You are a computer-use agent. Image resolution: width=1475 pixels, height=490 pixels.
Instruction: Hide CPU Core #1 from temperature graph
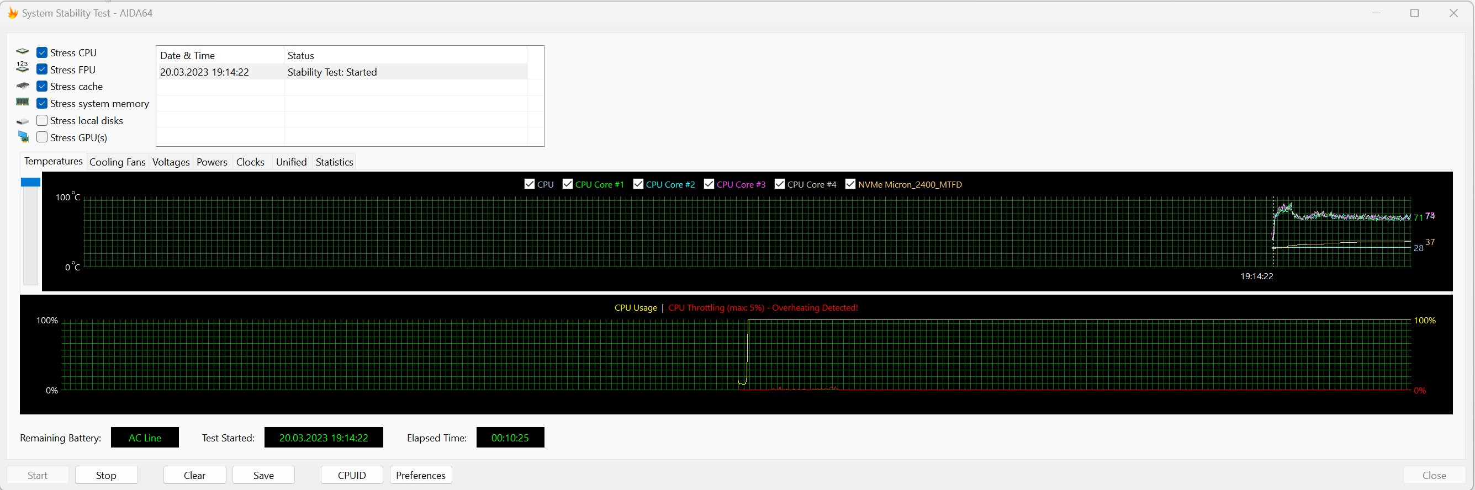pyautogui.click(x=568, y=184)
